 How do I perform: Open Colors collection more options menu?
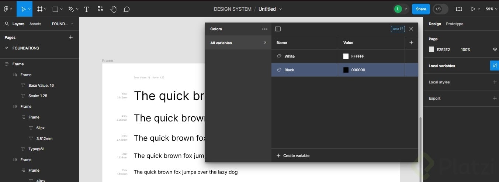pyautogui.click(x=265, y=29)
